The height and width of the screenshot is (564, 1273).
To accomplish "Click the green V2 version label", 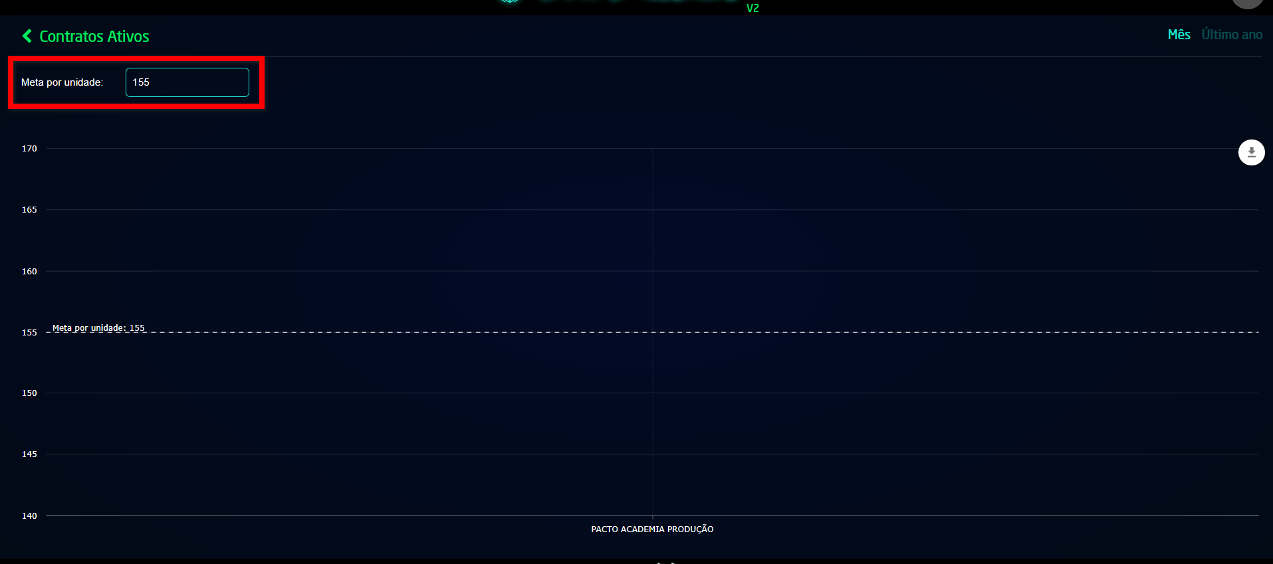I will (x=752, y=8).
